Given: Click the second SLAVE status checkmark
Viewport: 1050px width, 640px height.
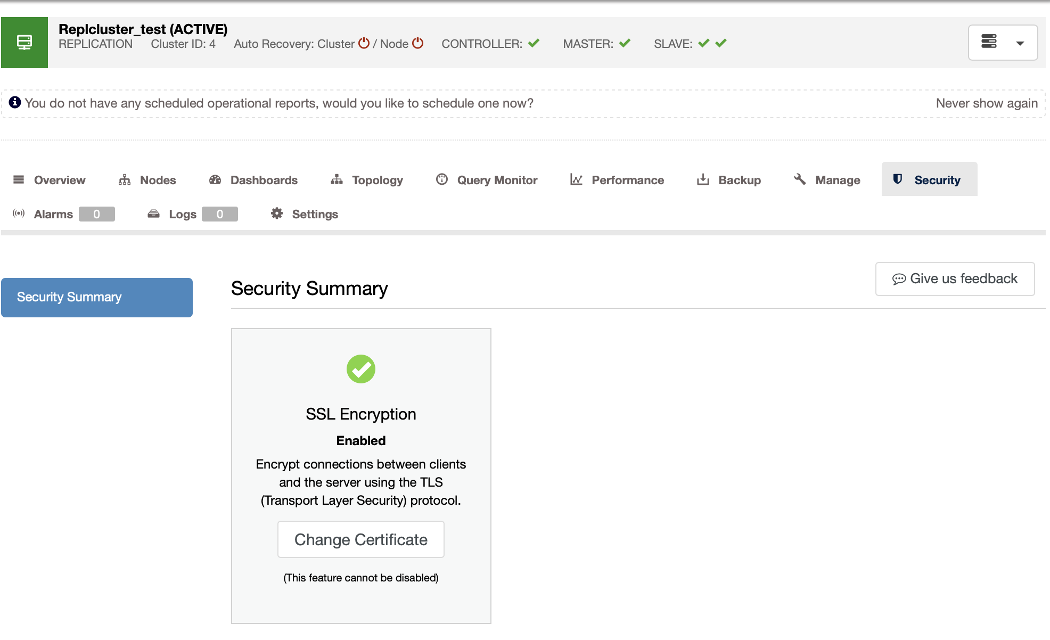Looking at the screenshot, I should (x=721, y=43).
